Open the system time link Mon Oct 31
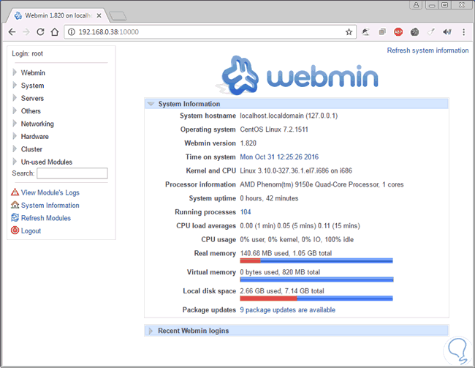The height and width of the screenshot is (368, 475). 279,157
